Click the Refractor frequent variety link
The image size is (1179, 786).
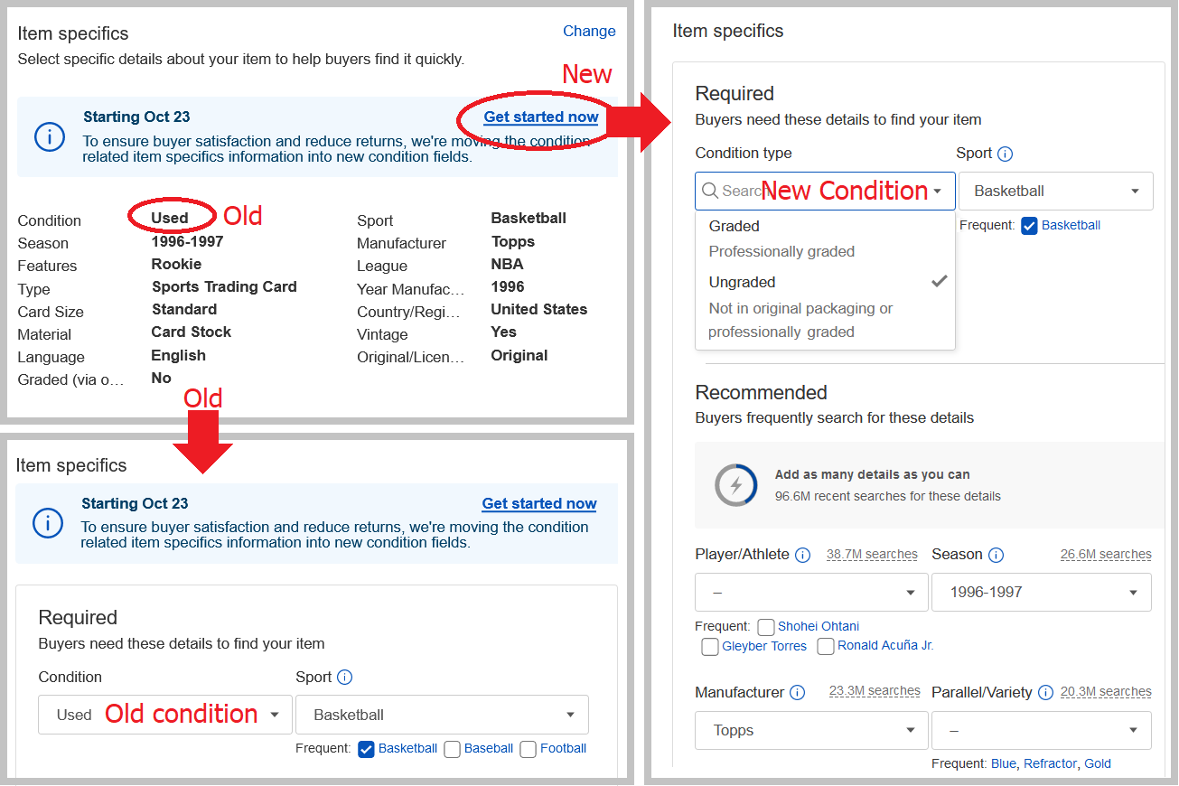(1050, 764)
